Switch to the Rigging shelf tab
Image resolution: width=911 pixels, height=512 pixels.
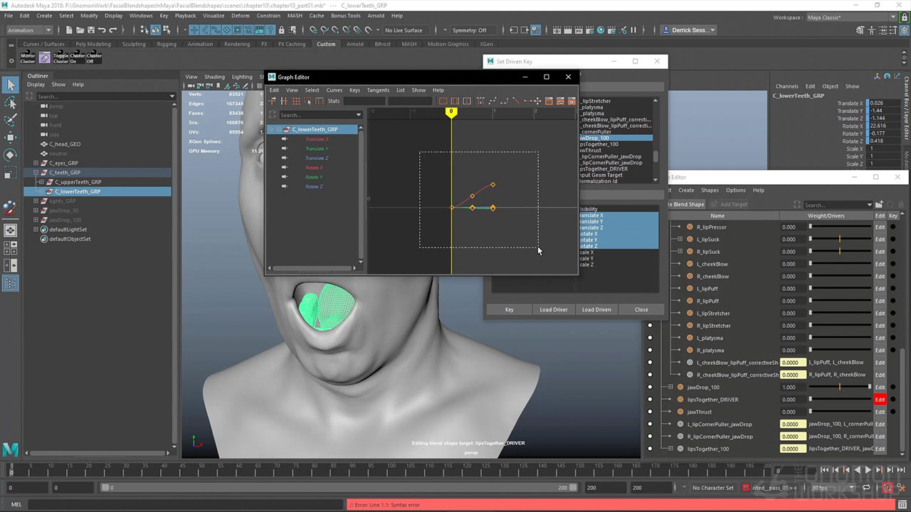167,44
